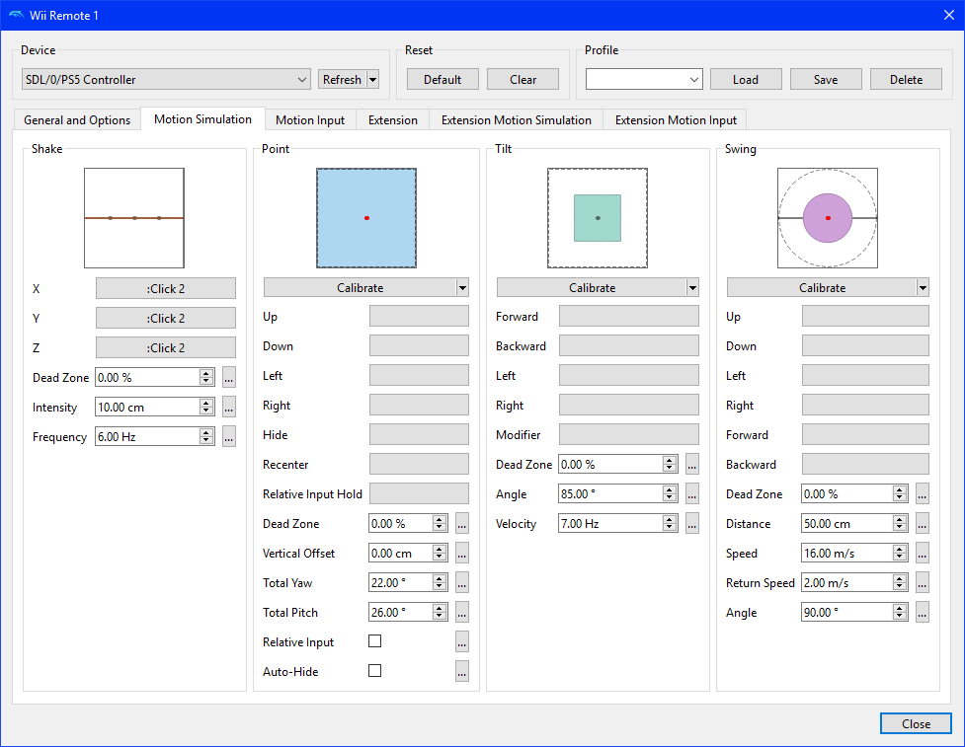Go to Extension Motion Input tab
Viewport: 965px width, 747px height.
676,119
